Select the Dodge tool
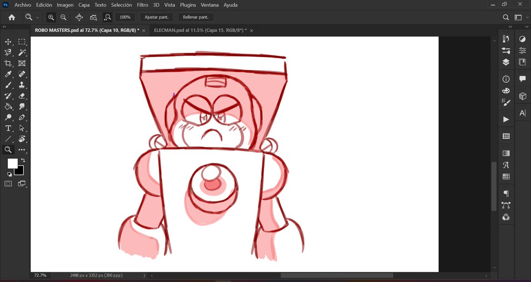The image size is (531, 282). pos(8,117)
